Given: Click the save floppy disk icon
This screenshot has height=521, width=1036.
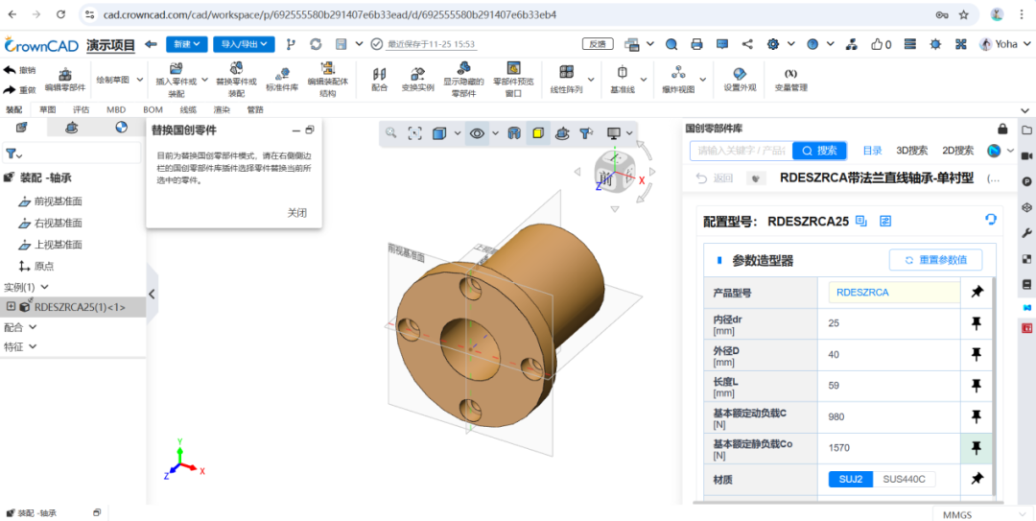Looking at the screenshot, I should [341, 44].
